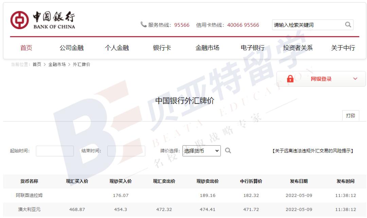
Task: Go to 关于中行 page
Action: coord(343,48)
